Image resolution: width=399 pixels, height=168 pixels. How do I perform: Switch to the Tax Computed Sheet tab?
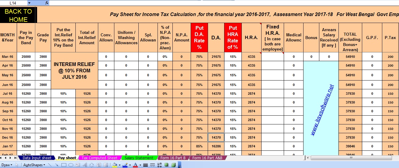click(x=99, y=158)
